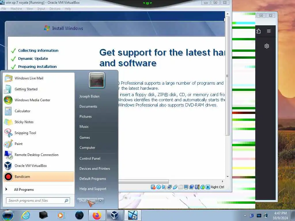
Task: Show hidden system tray icons
Action: [x=245, y=216]
